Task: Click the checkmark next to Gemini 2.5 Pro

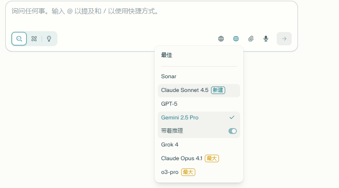Action: pyautogui.click(x=232, y=117)
